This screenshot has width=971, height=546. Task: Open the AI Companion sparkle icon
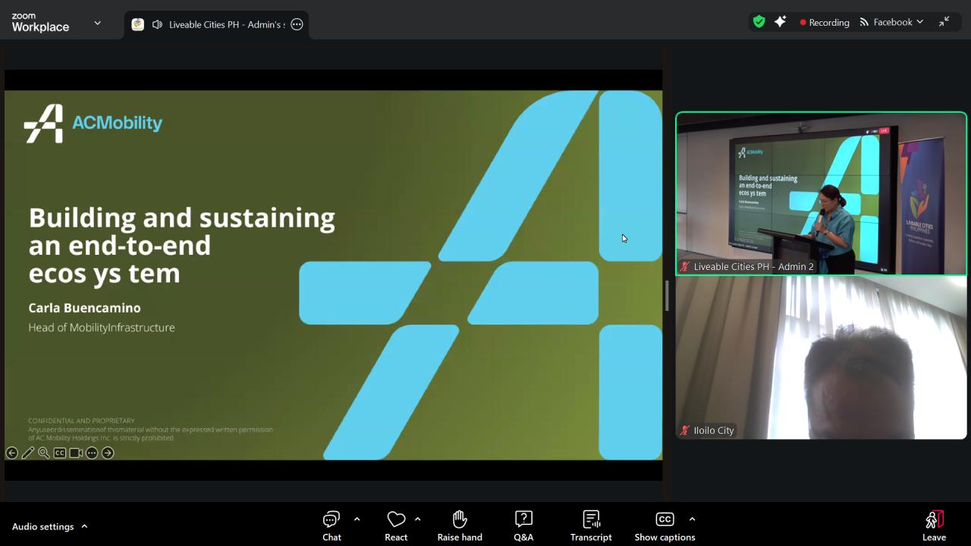click(780, 22)
